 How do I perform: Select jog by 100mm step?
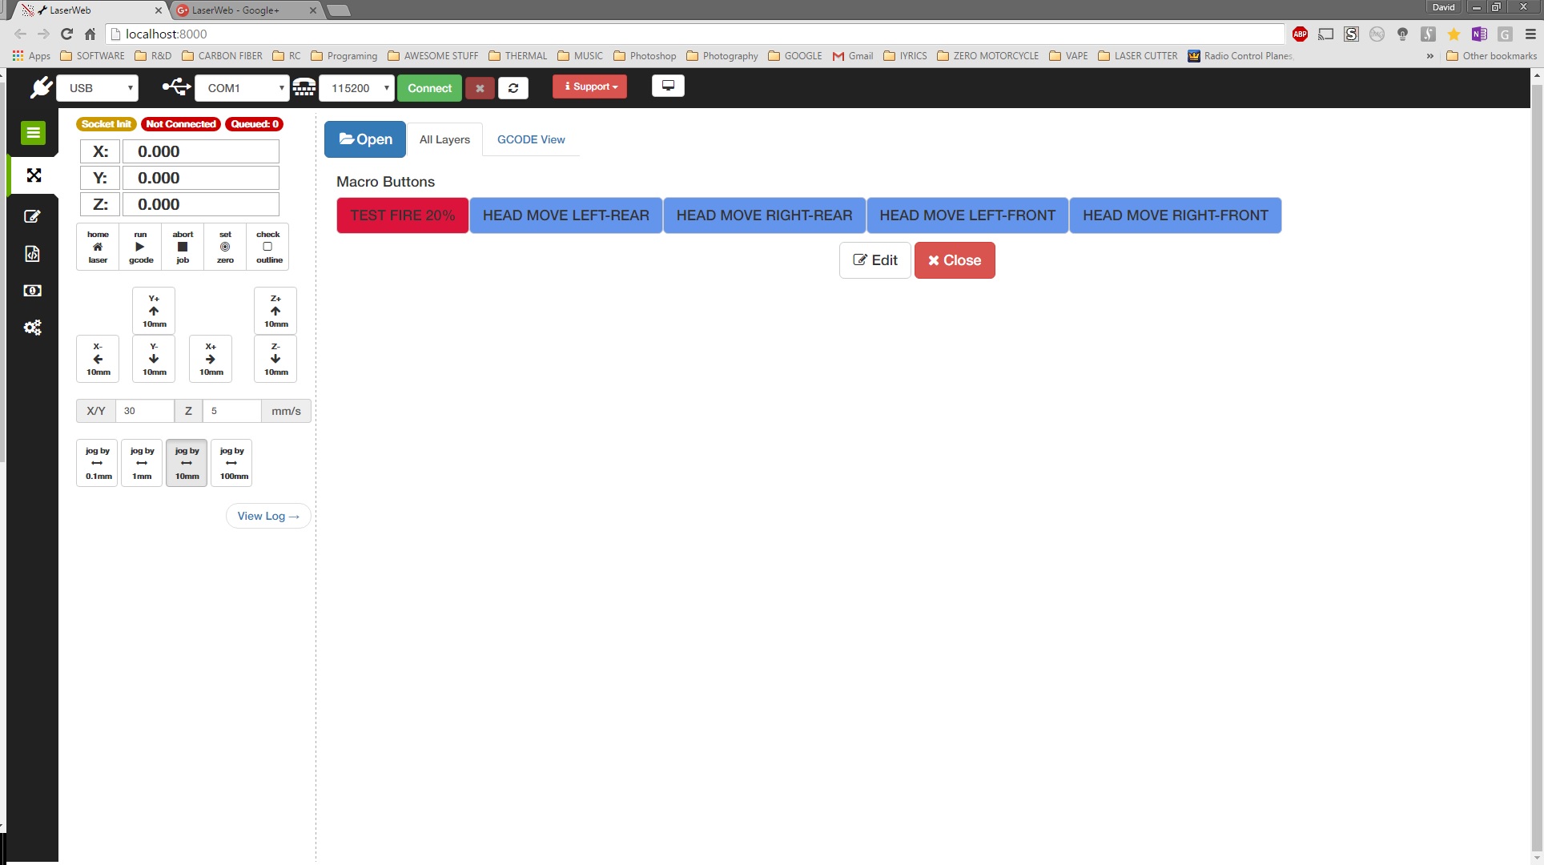pos(231,463)
